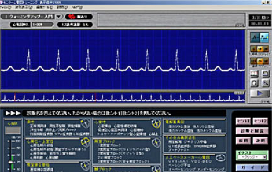The image size is (272, 172).
Task: Click the pacemaker icon in 人工ペースメーカー panel
Action: point(220,158)
